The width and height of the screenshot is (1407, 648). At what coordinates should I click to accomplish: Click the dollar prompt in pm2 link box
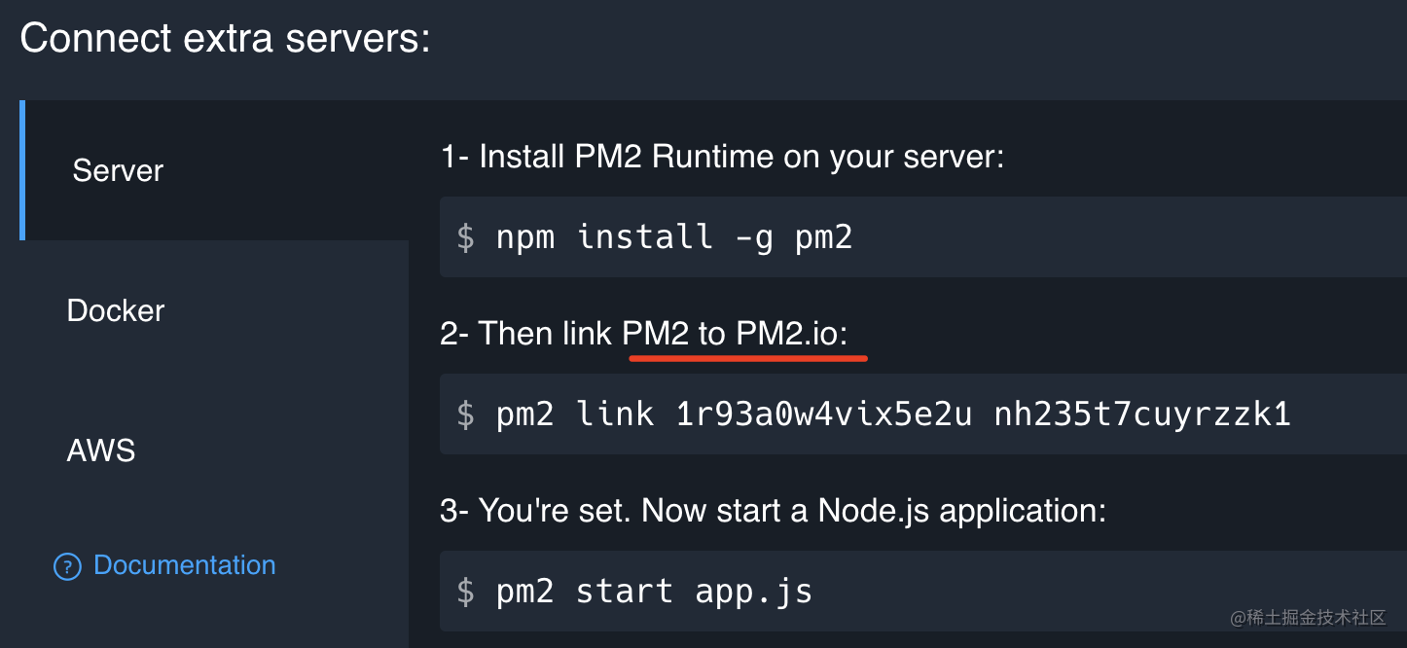[x=464, y=414]
